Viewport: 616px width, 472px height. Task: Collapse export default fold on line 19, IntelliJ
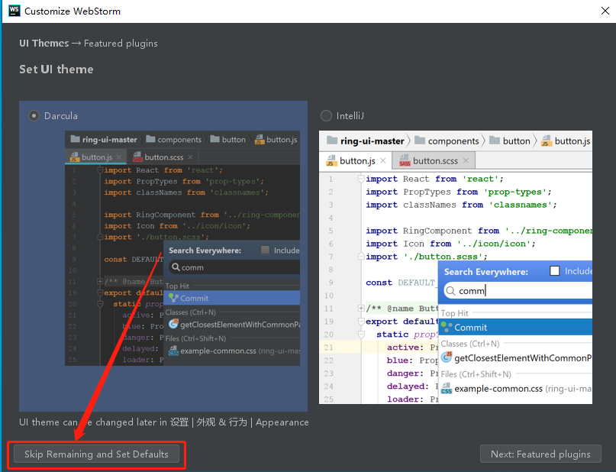(x=360, y=322)
